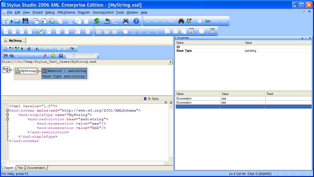Collapse the MyString node in diagram
Image resolution: width=314 pixels, height=177 pixels.
(x=38, y=71)
